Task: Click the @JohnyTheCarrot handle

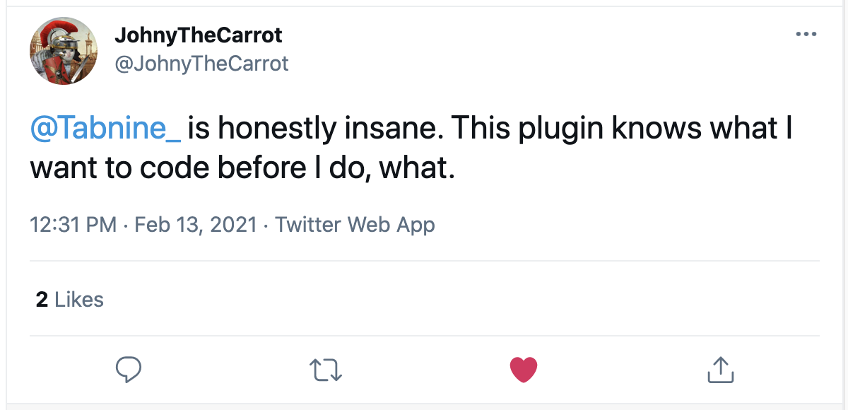Action: [x=202, y=63]
